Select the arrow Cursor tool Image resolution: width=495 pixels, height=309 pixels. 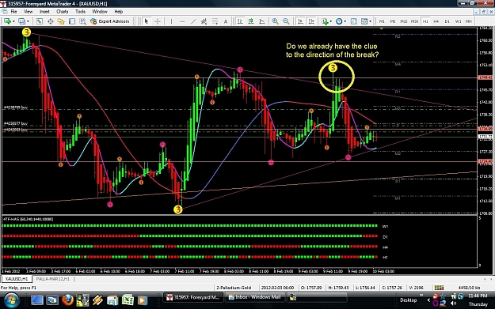pyautogui.click(x=147, y=21)
